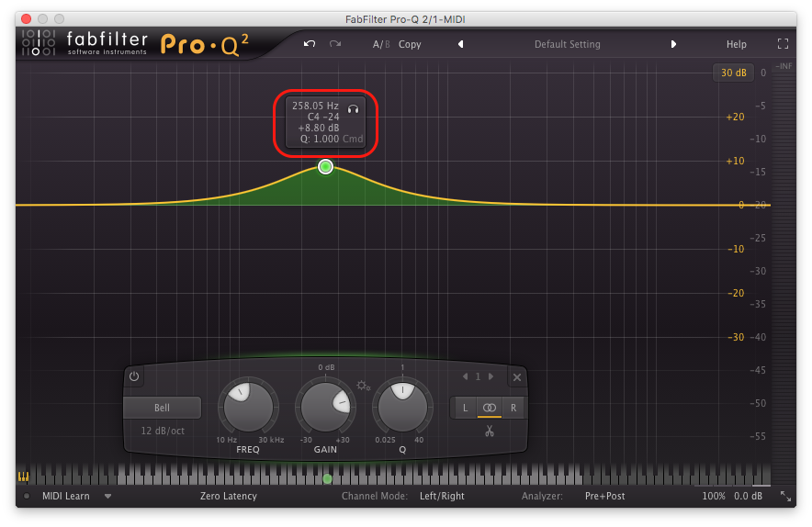Toggle the A/B comparison state
812x527 pixels.
click(x=381, y=44)
